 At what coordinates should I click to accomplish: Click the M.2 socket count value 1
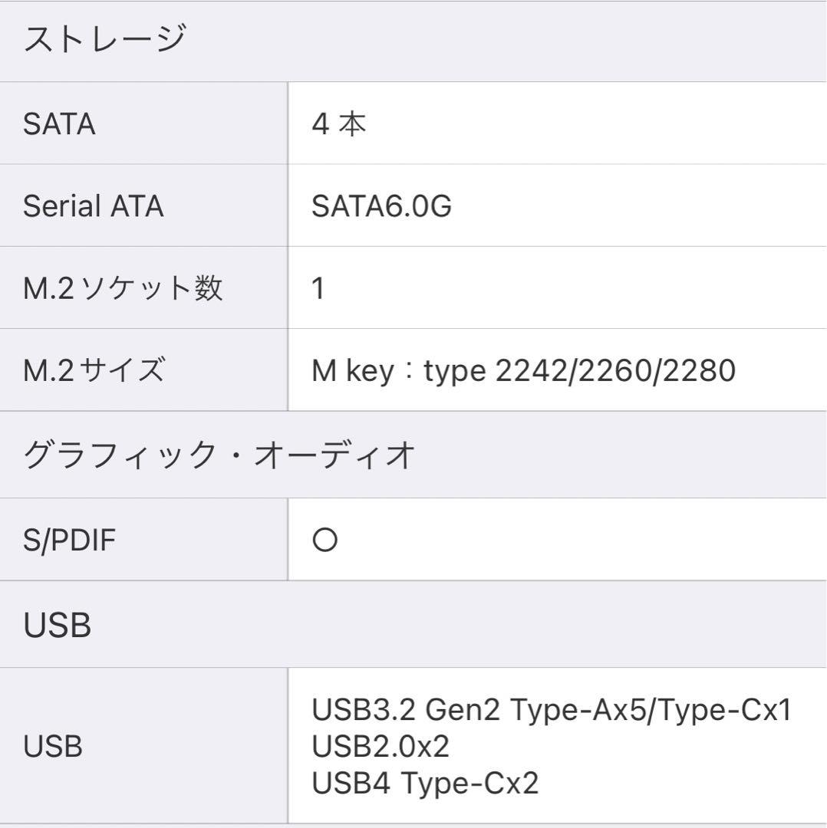click(x=318, y=289)
